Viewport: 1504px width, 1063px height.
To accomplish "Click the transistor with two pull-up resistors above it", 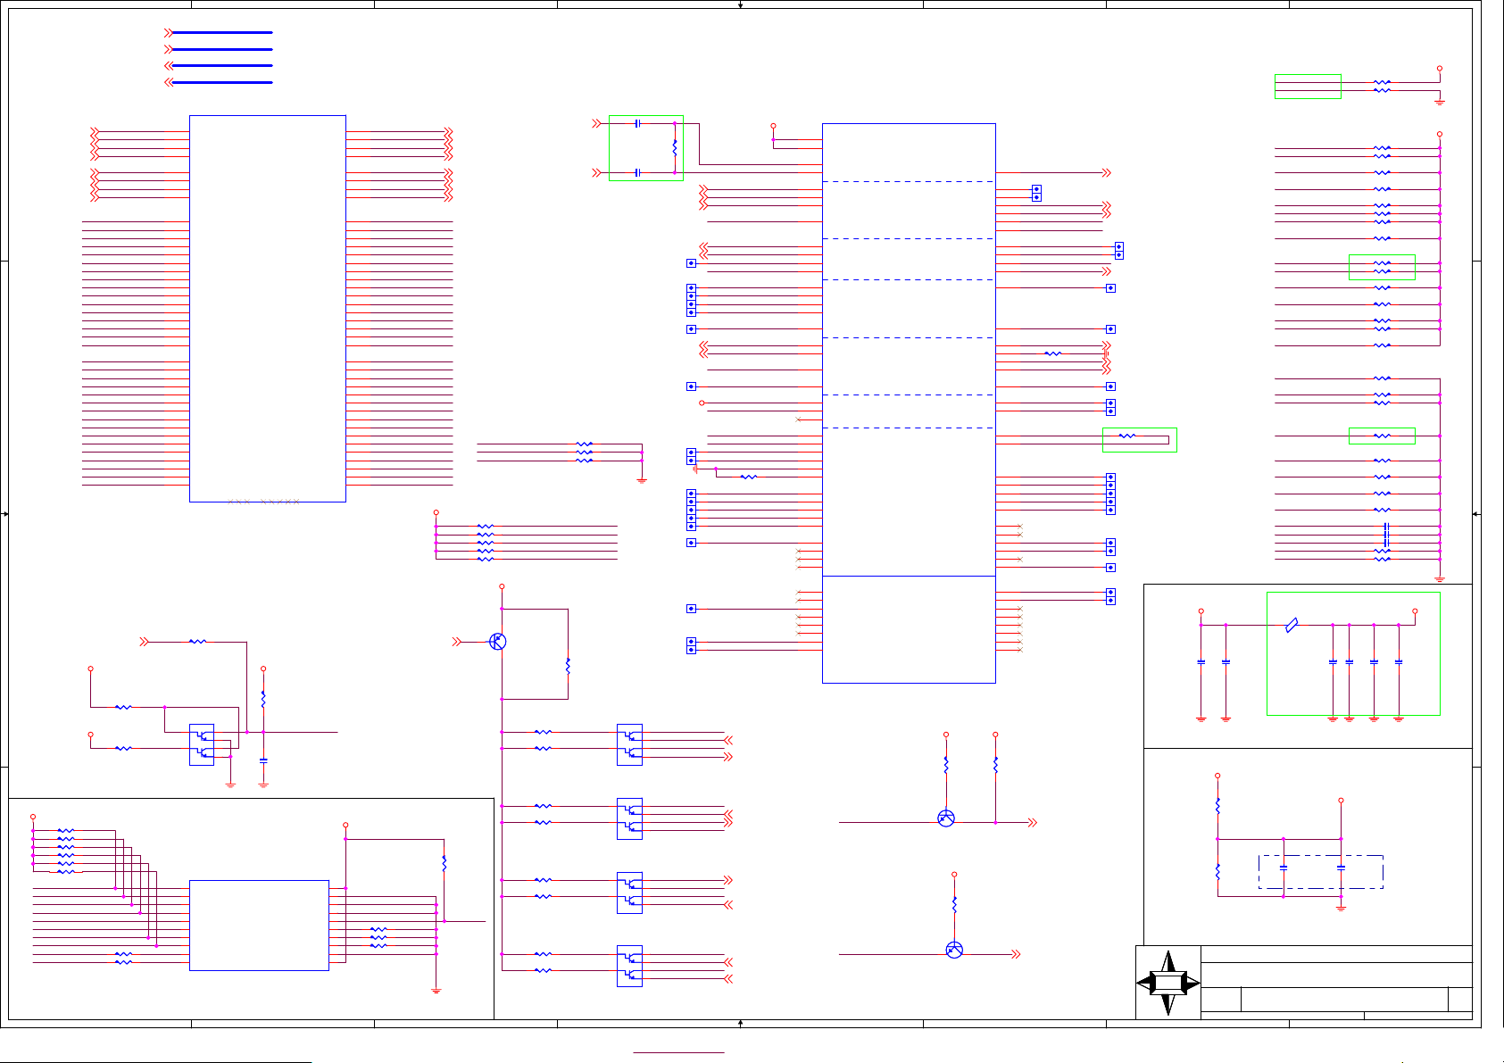I will pyautogui.click(x=946, y=818).
